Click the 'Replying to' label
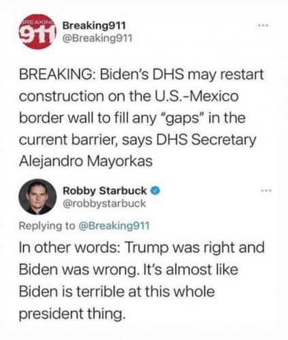 (47, 226)
